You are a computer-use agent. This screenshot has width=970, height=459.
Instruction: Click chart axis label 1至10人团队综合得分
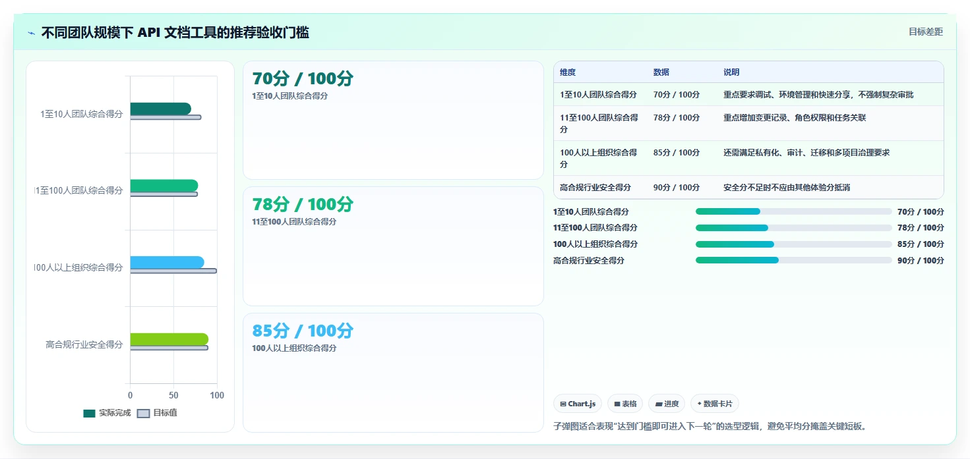coord(82,114)
